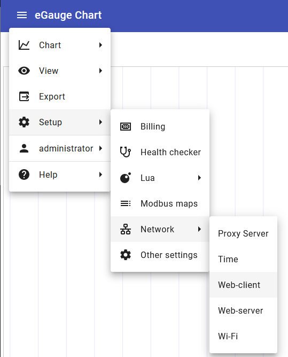The height and width of the screenshot is (357, 288).
Task: Choose Time in Network submenu
Action: [x=243, y=259]
